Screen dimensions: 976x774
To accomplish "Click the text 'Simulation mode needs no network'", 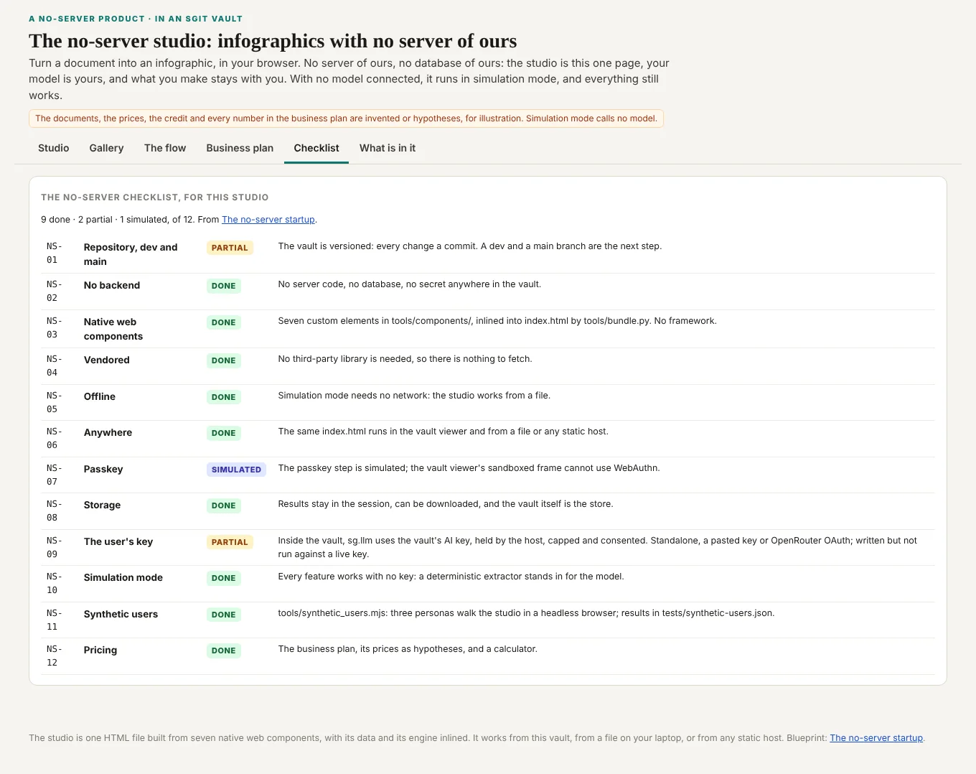I will [414, 396].
